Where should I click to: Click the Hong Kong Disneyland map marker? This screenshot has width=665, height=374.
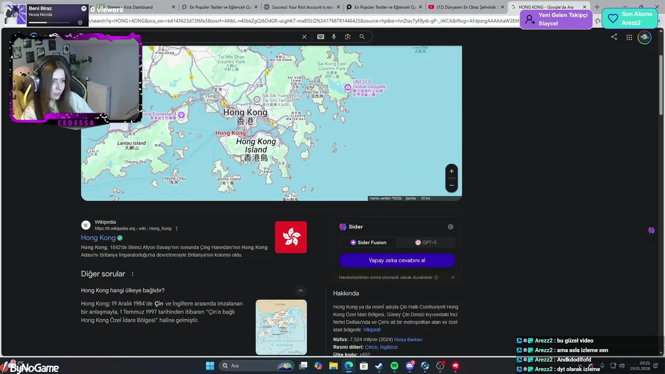coord(181,115)
